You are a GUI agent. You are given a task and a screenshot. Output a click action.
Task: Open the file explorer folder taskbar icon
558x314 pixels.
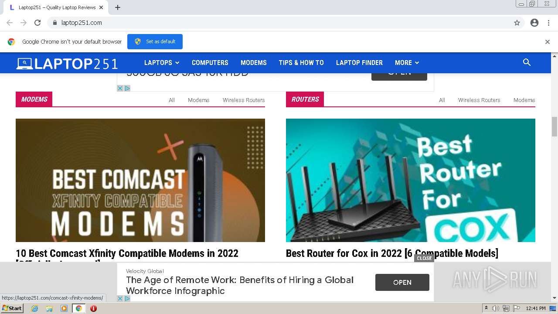(x=49, y=308)
